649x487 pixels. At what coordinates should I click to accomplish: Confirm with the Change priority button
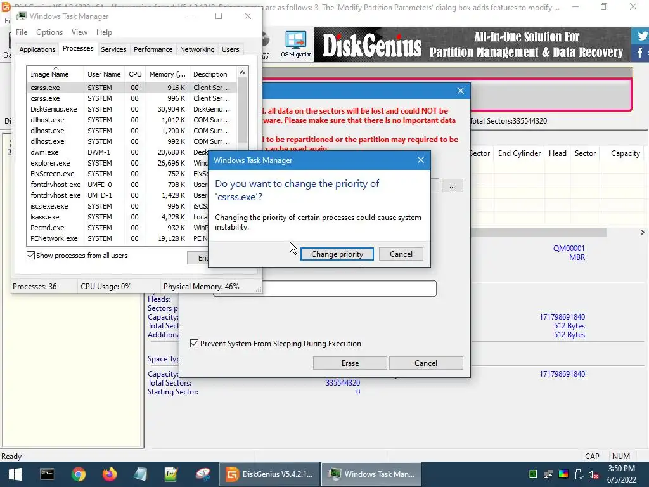coord(337,254)
